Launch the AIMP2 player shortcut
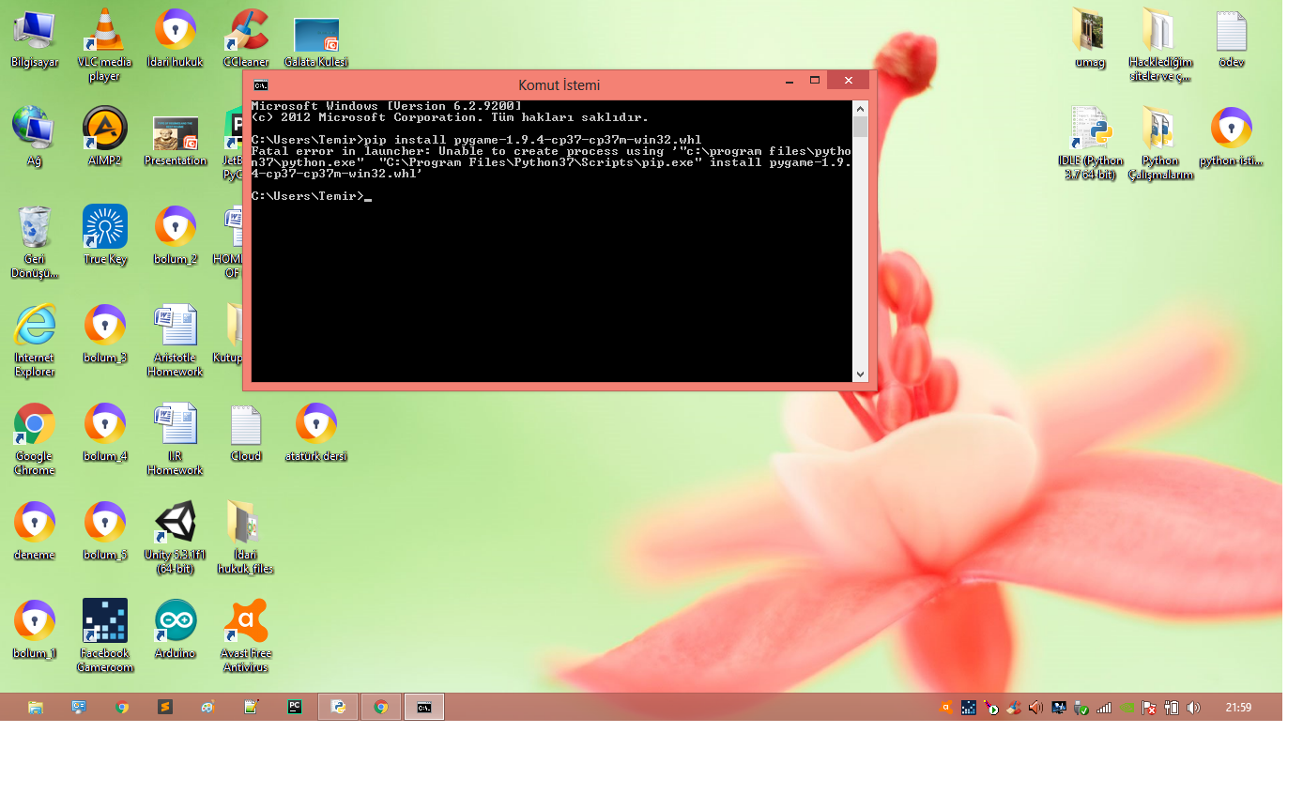Viewport: 1303px width, 794px height. tap(104, 136)
